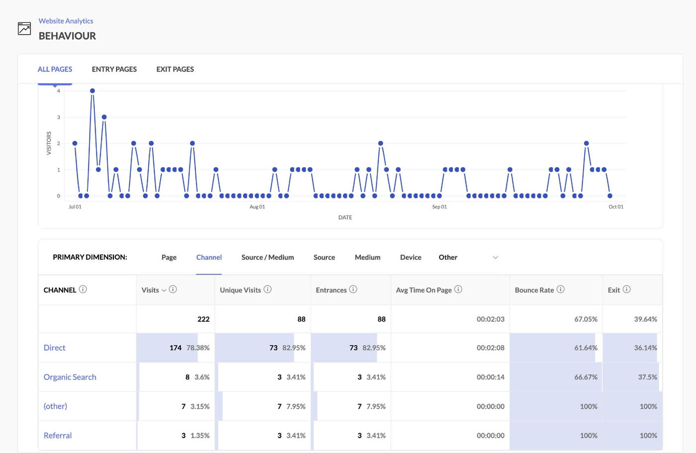Open Website Analytics breadcrumb link
696x453 pixels.
66,21
